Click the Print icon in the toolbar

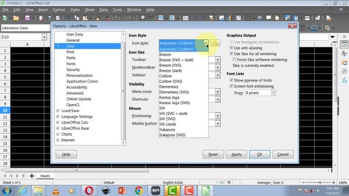tap(50, 18)
